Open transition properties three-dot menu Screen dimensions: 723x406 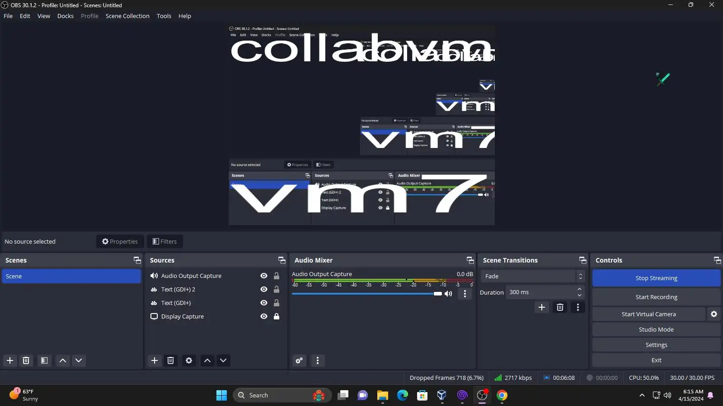click(x=578, y=307)
